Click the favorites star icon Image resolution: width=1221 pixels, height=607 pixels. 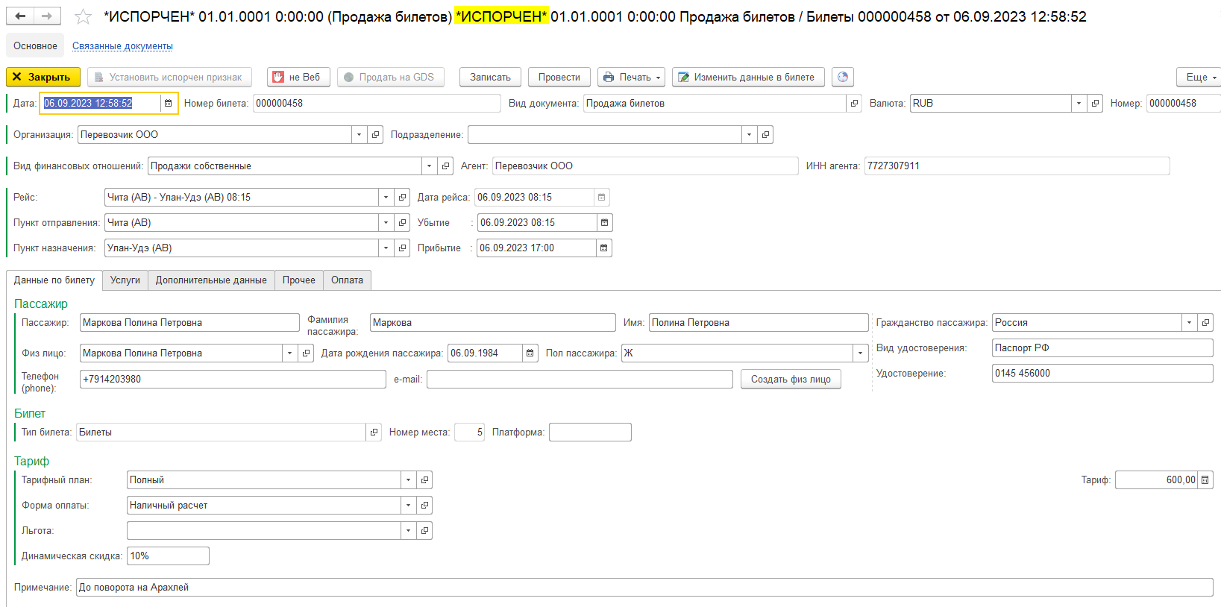(x=84, y=16)
